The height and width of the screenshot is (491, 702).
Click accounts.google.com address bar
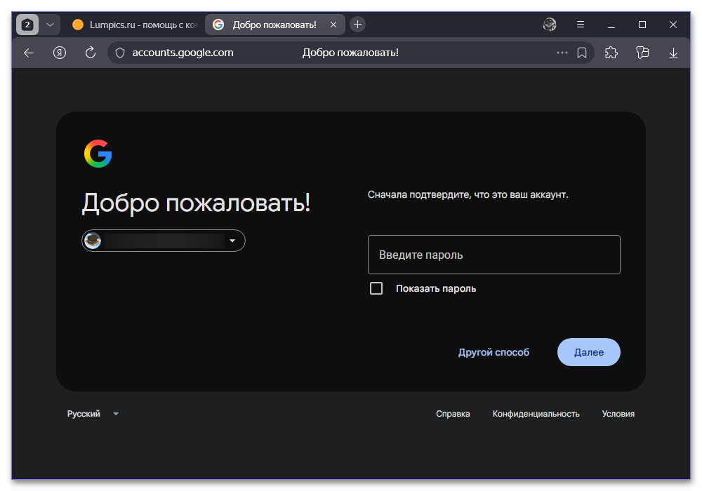tap(183, 53)
